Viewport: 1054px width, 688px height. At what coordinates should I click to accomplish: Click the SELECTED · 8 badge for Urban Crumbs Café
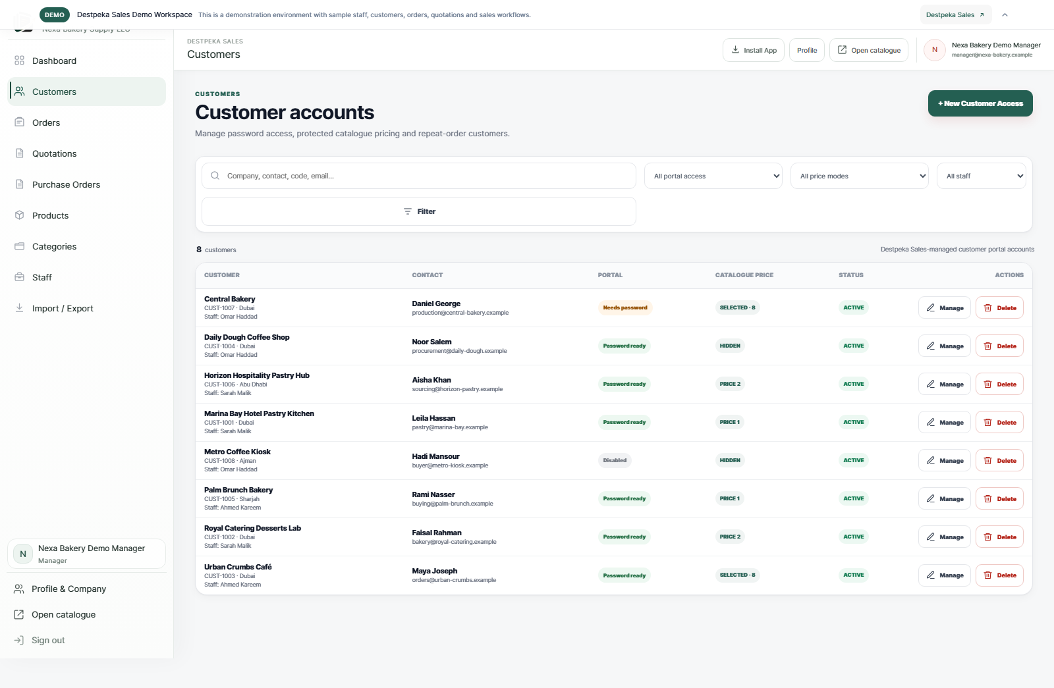click(x=737, y=575)
